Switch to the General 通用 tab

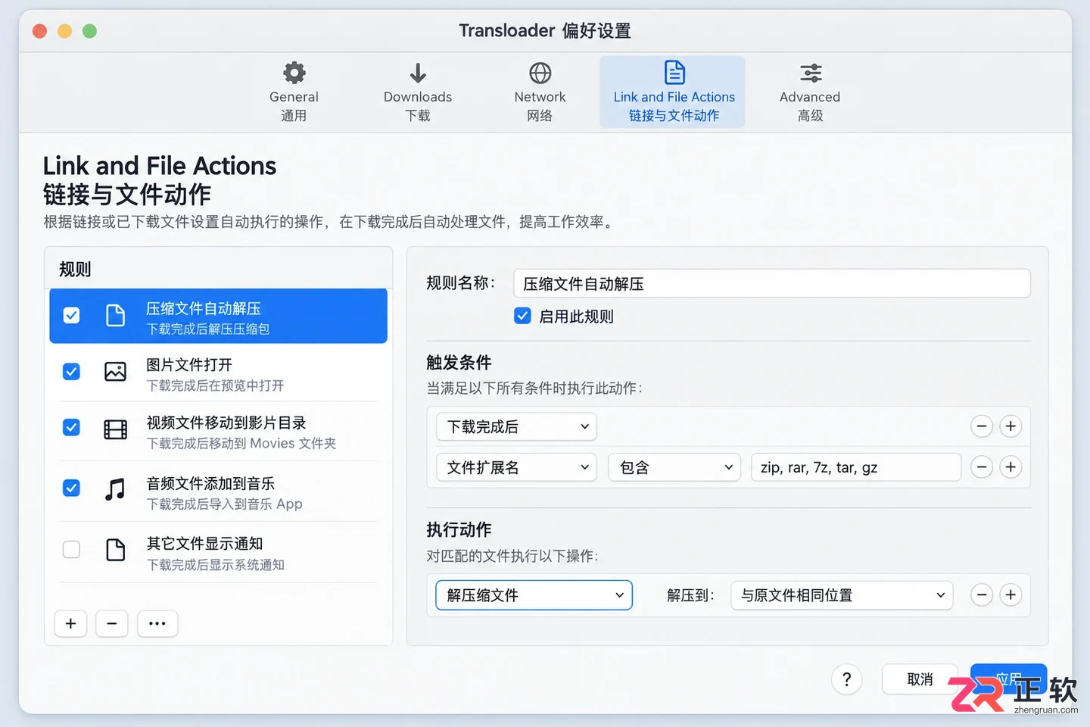pos(294,92)
